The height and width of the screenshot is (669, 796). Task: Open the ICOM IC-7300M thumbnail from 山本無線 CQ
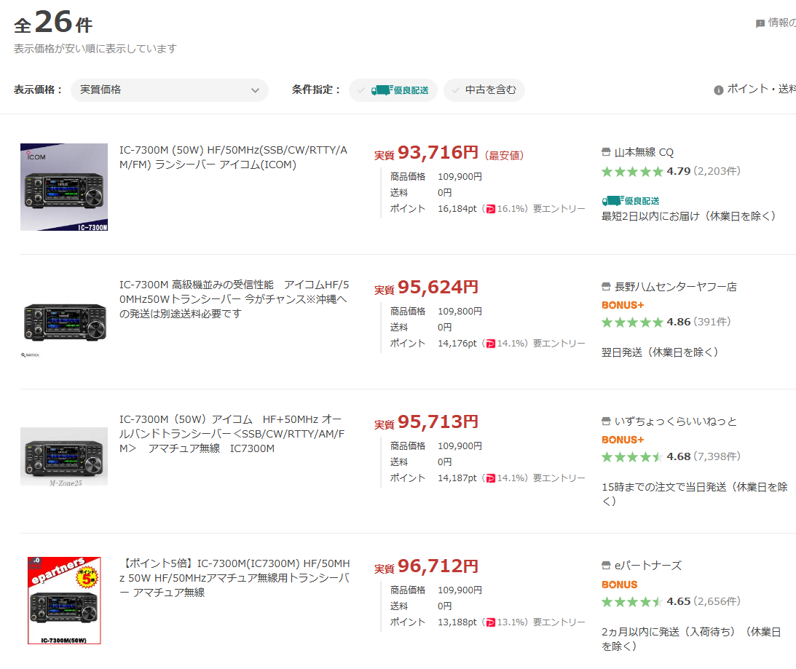(x=64, y=187)
